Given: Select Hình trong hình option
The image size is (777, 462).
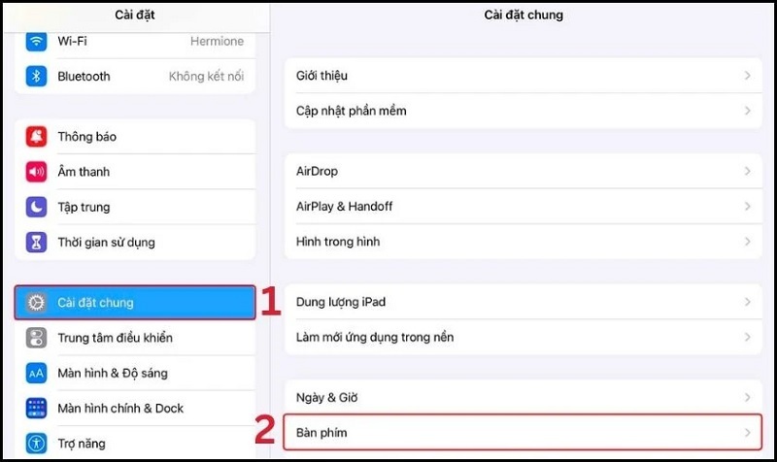Looking at the screenshot, I should [524, 242].
